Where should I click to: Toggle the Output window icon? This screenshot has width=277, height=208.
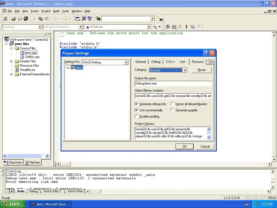tap(84, 19)
